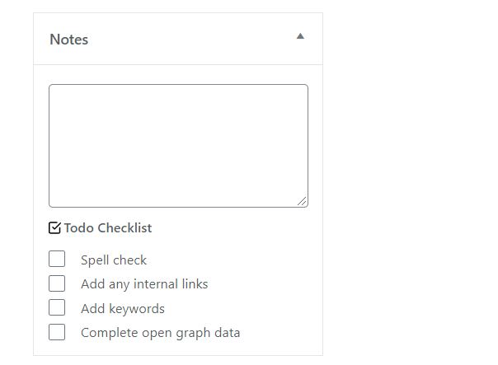498x365 pixels.
Task: Tick the Spell check checkbox
Action: click(x=57, y=259)
